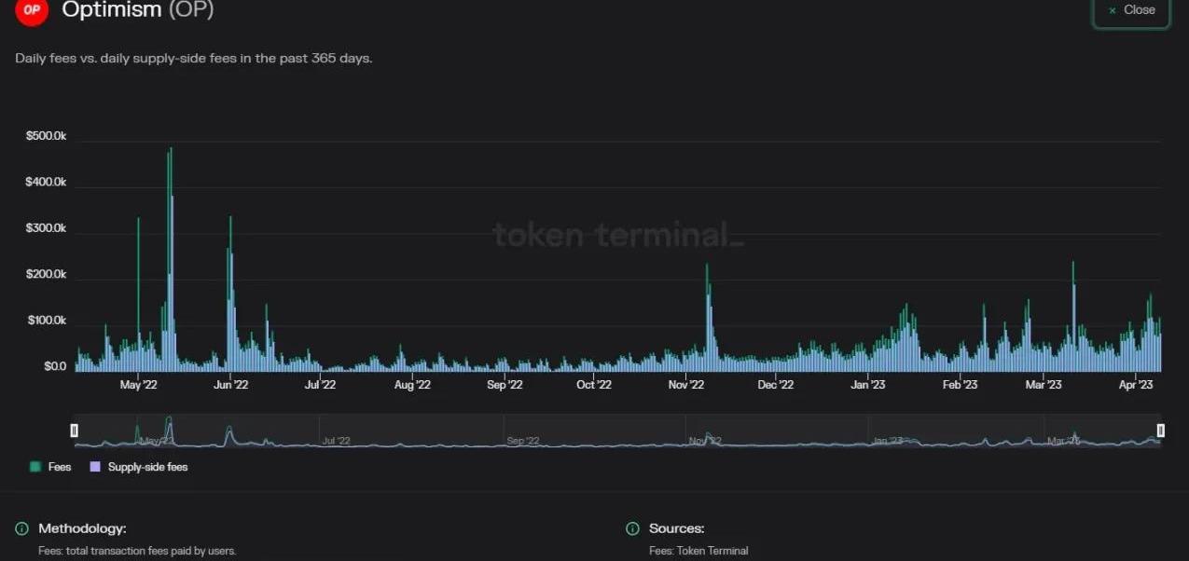Click the info icon beside Sources
Viewport: 1189px width, 561px height.
pyautogui.click(x=632, y=529)
